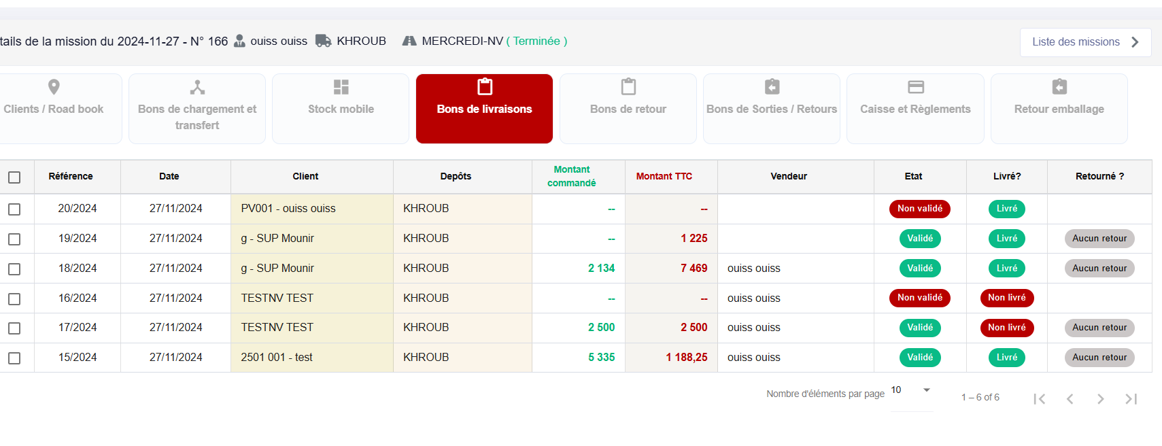The image size is (1162, 446).
Task: Sort table by Montant TTC column
Action: (x=664, y=177)
